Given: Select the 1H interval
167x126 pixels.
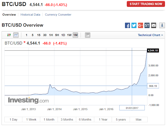Looking at the screenshot, I should pyautogui.click(x=51, y=35).
